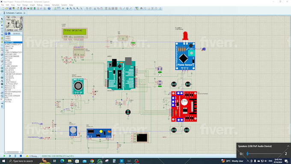Click the LCD display showing Smoke detected
291x164 pixels.
(74, 33)
